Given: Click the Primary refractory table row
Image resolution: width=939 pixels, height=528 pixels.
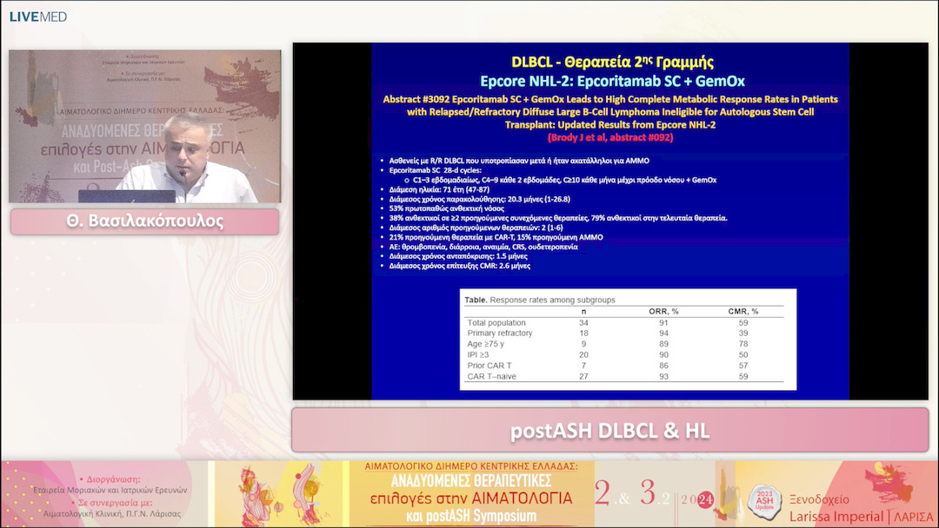Looking at the screenshot, I should pyautogui.click(x=624, y=333).
